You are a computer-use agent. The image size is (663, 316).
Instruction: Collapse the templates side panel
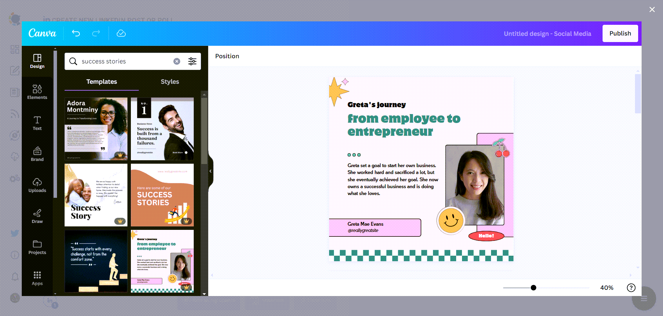(210, 171)
